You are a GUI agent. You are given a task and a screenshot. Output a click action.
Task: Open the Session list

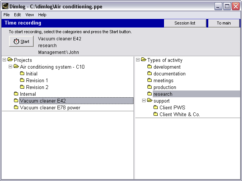[185, 23]
